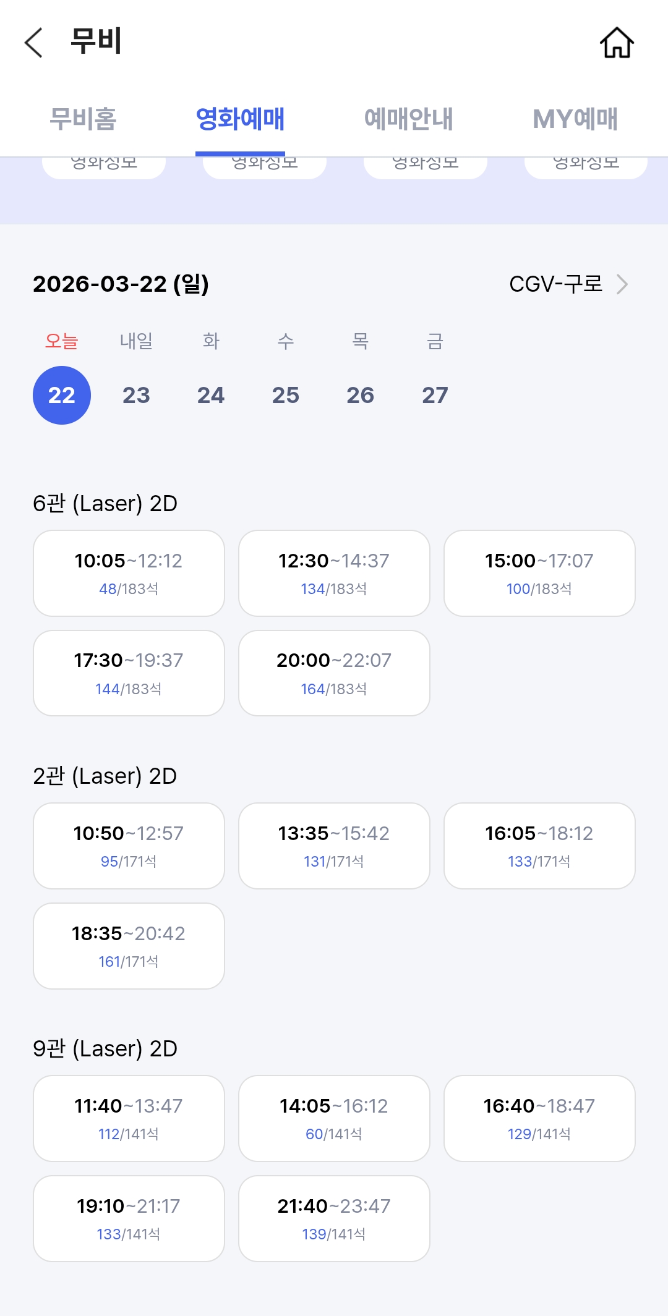Viewport: 668px width, 1316px height.
Task: Choose the 15:00~17:07 showtime
Action: [539, 573]
